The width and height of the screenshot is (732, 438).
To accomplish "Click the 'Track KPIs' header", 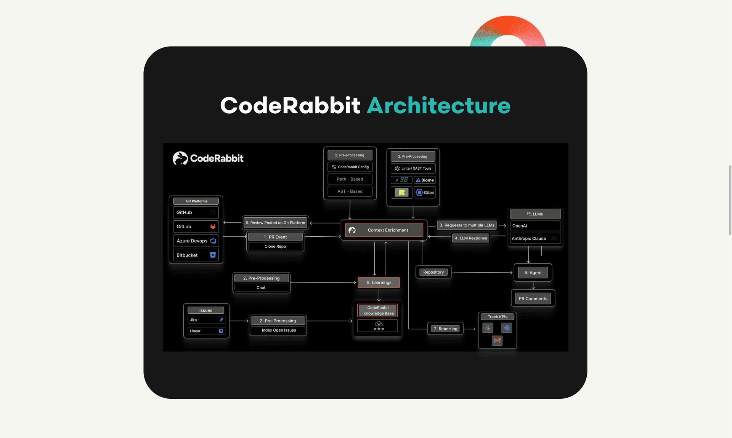I will click(498, 317).
